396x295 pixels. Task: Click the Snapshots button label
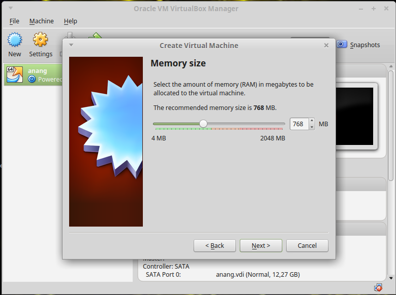365,45
